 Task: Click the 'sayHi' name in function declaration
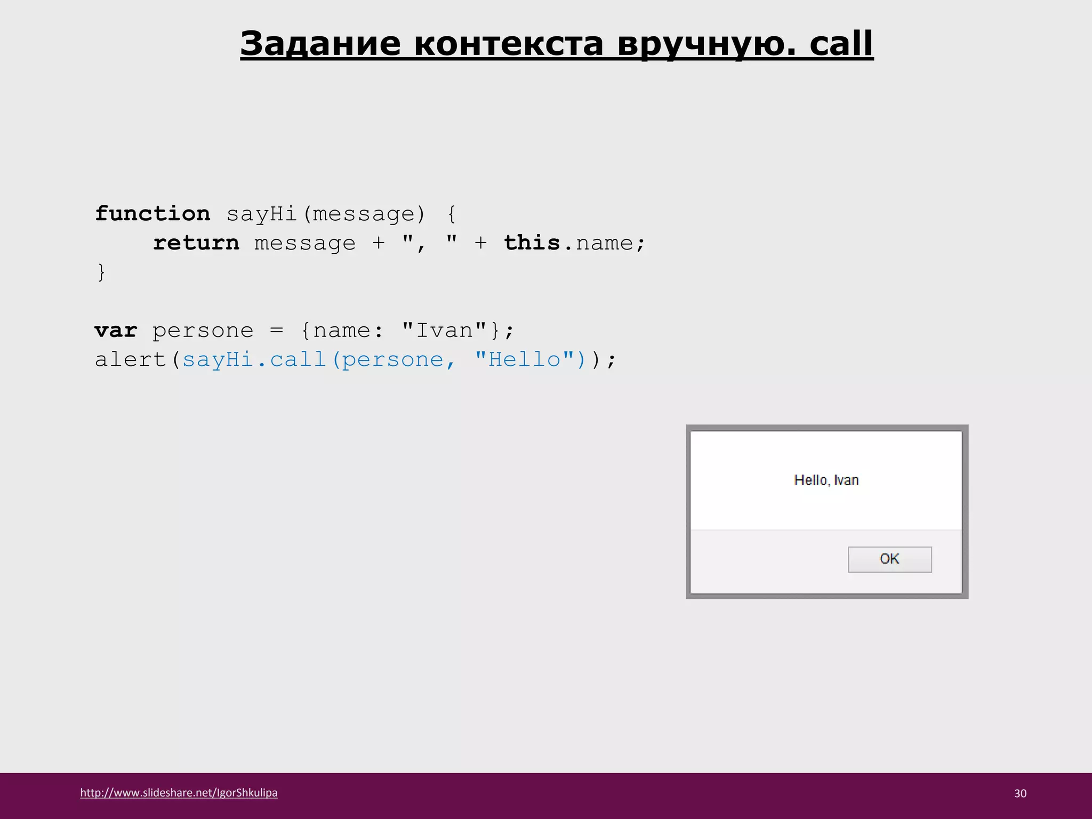click(261, 214)
